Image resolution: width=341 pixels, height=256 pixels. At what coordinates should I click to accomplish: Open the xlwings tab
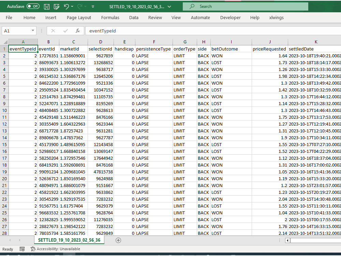coord(277,18)
